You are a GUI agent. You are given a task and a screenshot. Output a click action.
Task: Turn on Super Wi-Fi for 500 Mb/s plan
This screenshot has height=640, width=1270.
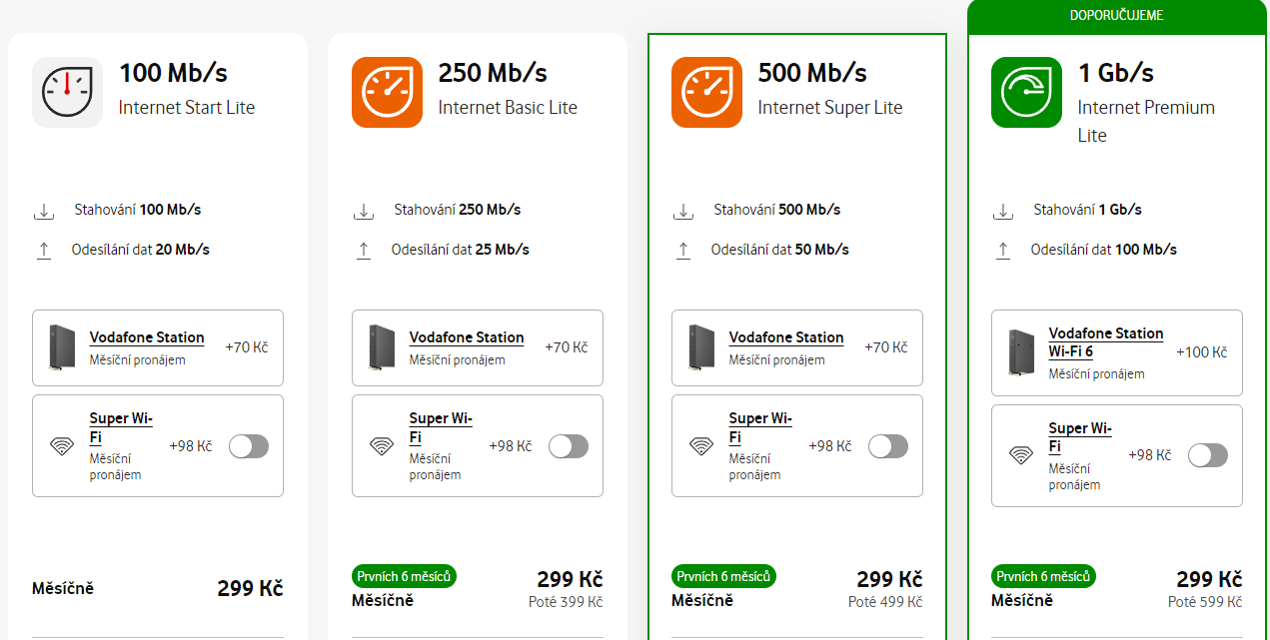point(888,446)
